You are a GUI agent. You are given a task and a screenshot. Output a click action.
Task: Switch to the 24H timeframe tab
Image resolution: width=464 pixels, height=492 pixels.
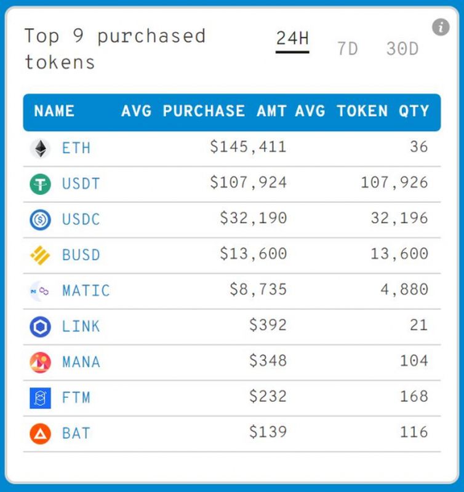pos(292,39)
